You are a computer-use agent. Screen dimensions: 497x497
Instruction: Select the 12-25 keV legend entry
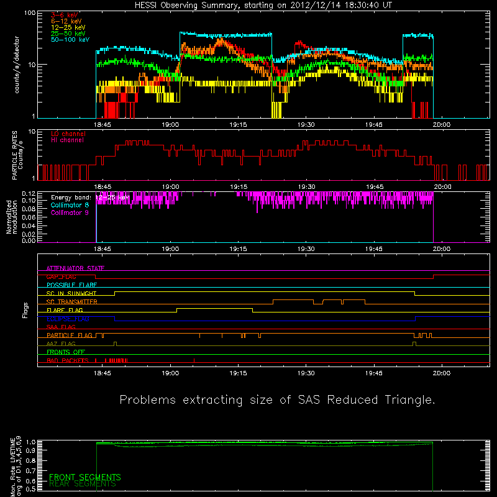pyautogui.click(x=68, y=27)
